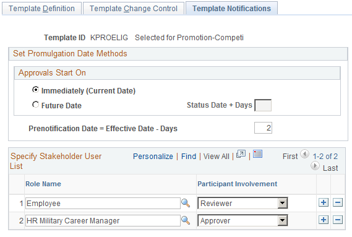This screenshot has height=237, width=352.
Task: Show previous row arrow next to First
Action: click(304, 154)
